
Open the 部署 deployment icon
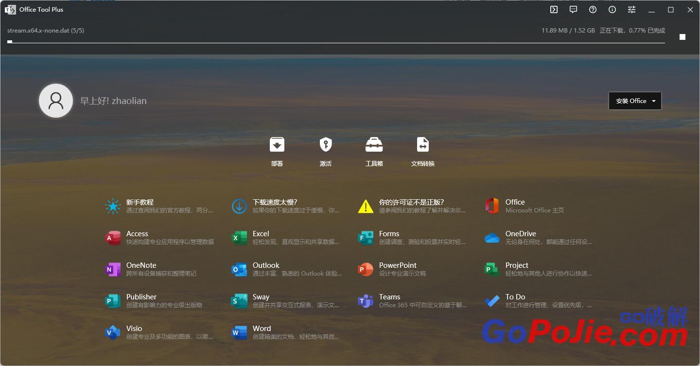click(277, 144)
